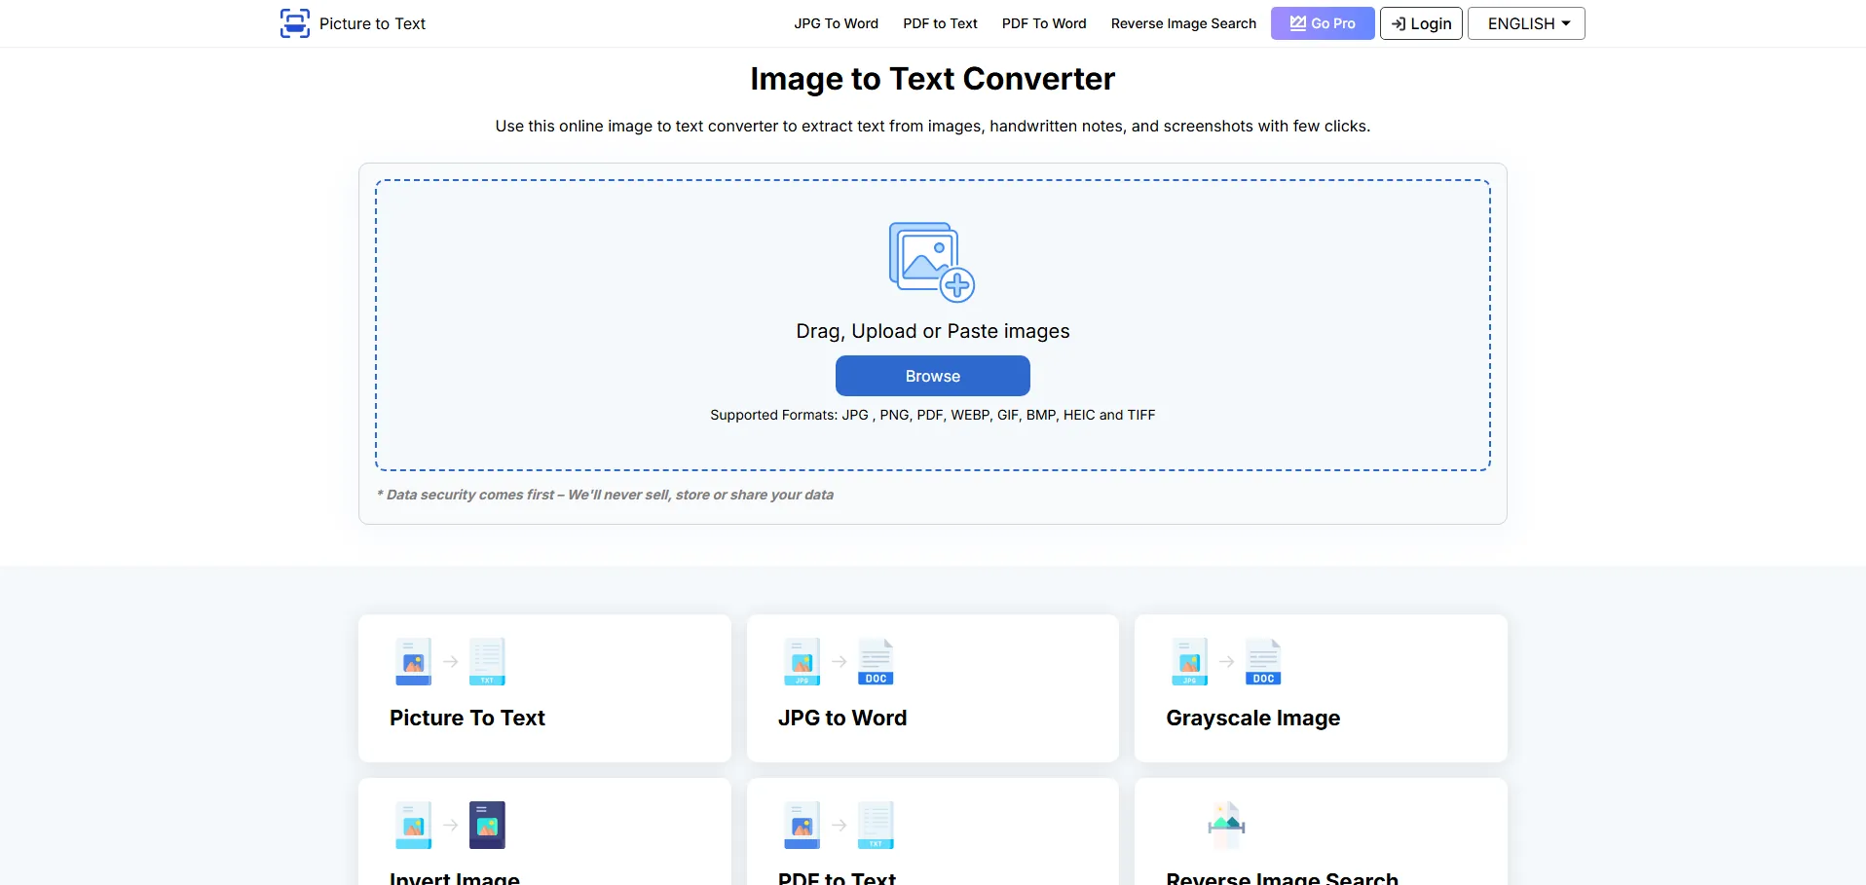Open the Grayscale Image tool title

coord(1252,718)
